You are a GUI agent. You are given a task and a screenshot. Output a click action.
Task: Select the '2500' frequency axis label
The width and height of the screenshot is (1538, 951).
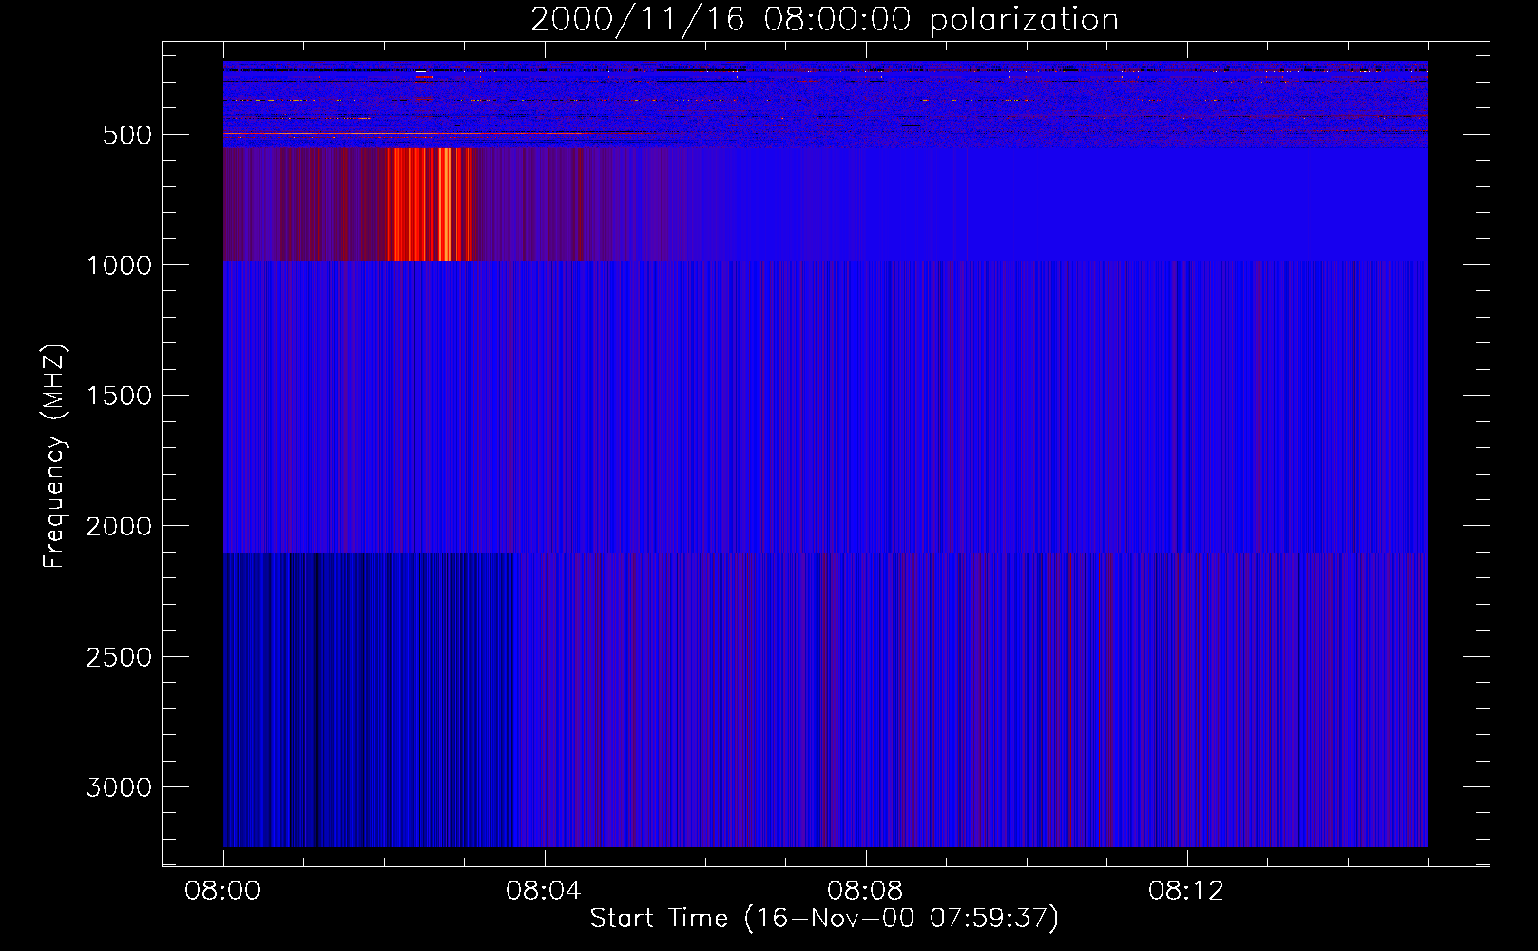pyautogui.click(x=119, y=657)
